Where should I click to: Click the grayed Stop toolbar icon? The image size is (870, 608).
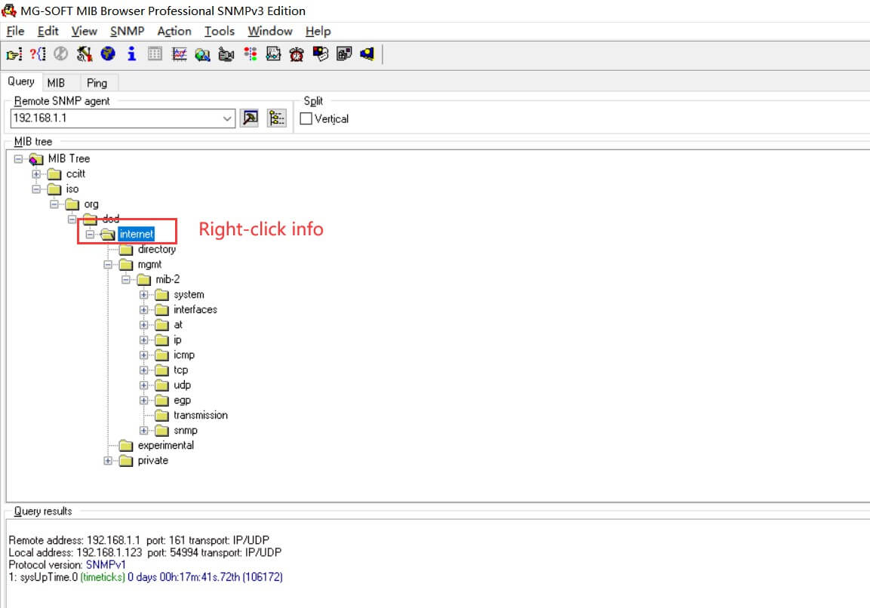pyautogui.click(x=60, y=54)
